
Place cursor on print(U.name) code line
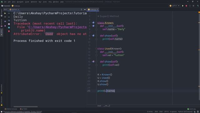pyautogui.click(x=106, y=91)
